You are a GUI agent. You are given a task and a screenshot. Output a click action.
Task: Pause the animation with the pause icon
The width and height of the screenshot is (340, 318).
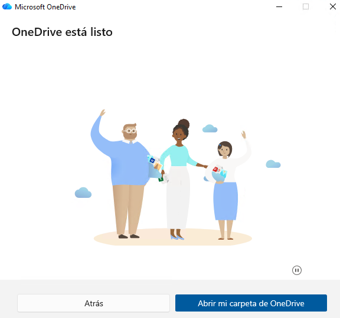pos(297,270)
